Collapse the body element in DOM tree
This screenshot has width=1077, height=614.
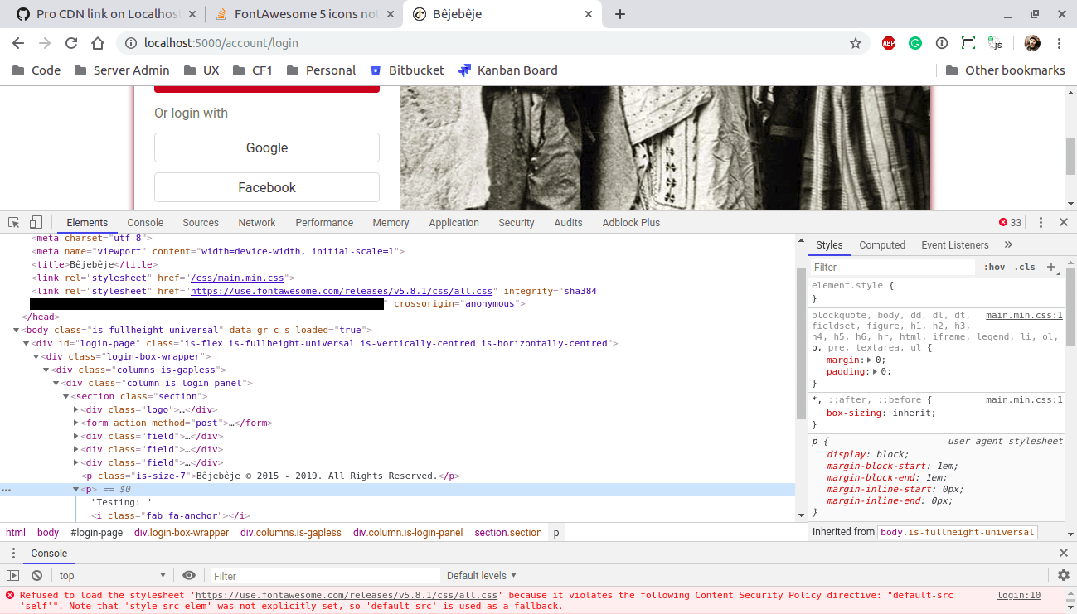click(17, 329)
